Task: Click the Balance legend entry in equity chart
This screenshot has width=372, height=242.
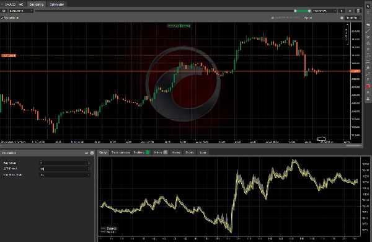Action: pyautogui.click(x=109, y=228)
